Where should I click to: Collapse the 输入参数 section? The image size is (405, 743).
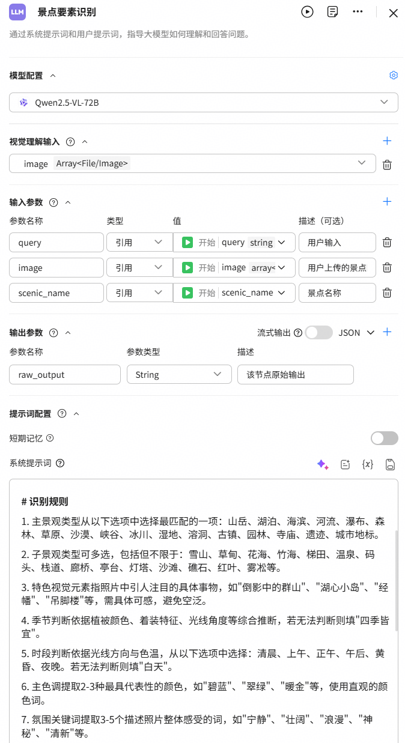(x=68, y=203)
